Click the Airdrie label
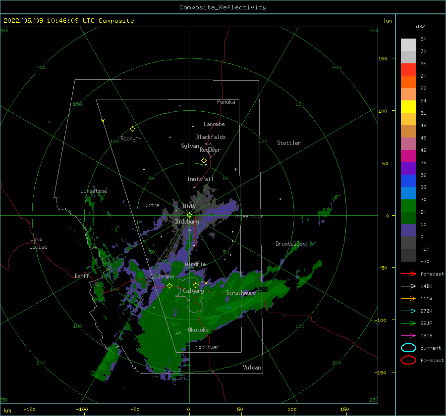Screen dimensions: 446x416 click(x=195, y=264)
